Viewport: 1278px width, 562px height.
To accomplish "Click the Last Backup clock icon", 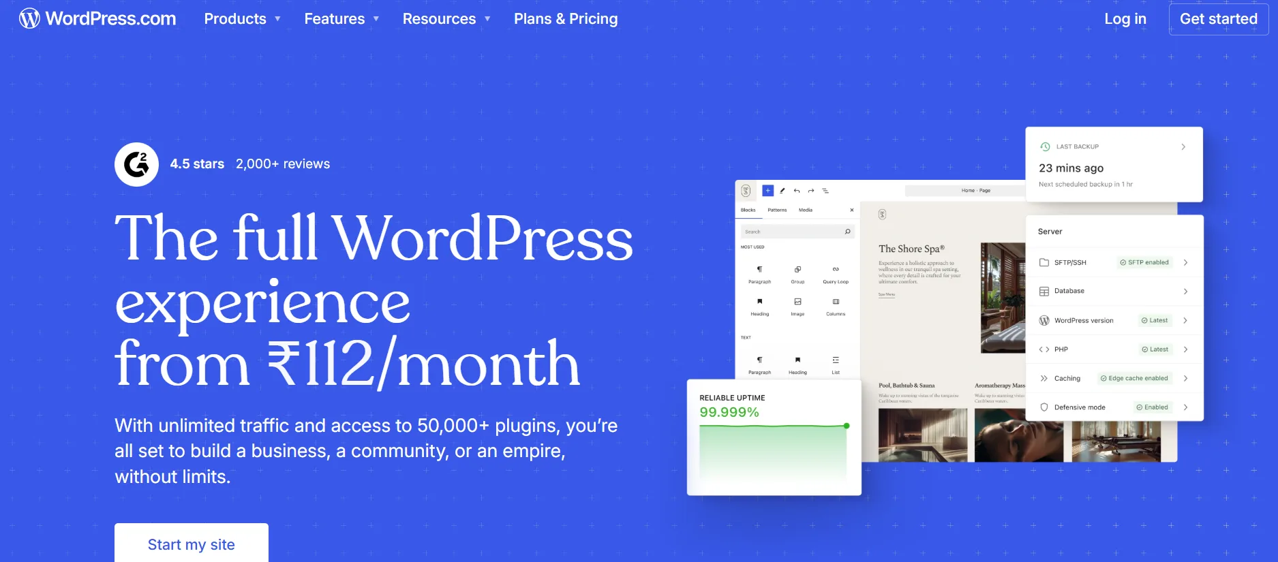I will 1045,146.
